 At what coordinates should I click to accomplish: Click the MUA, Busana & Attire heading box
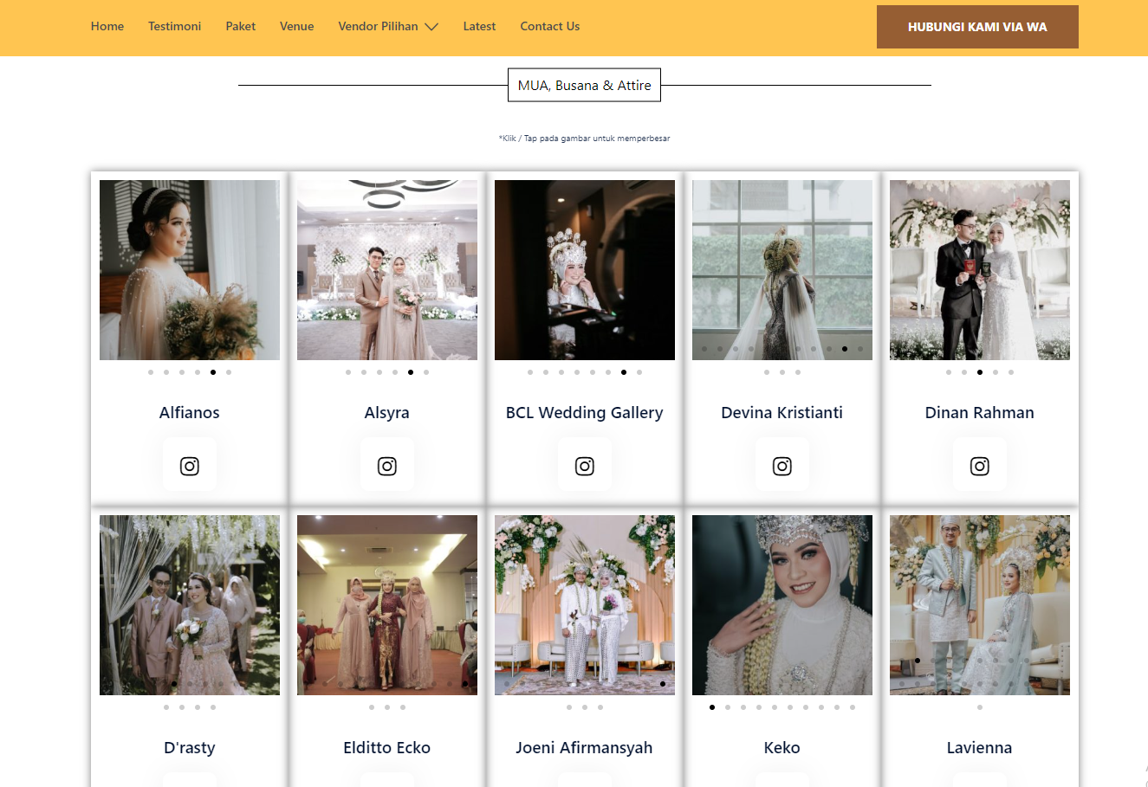584,85
